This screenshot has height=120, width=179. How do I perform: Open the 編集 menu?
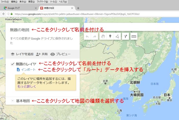tap(14, 2)
